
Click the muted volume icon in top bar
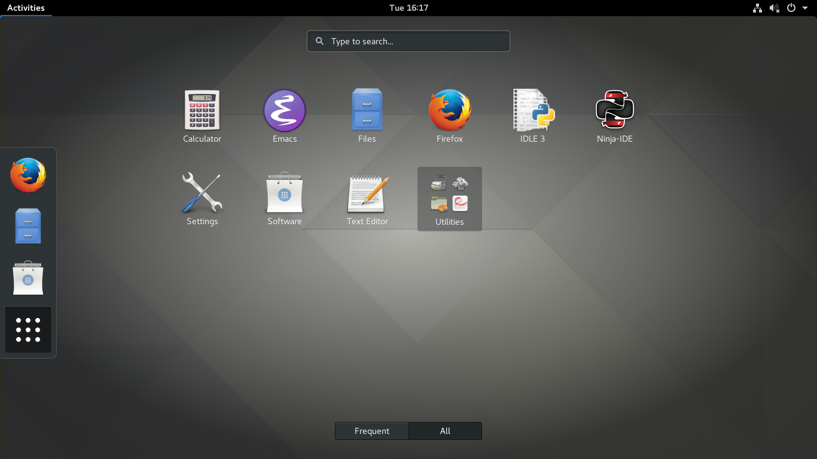(x=775, y=8)
